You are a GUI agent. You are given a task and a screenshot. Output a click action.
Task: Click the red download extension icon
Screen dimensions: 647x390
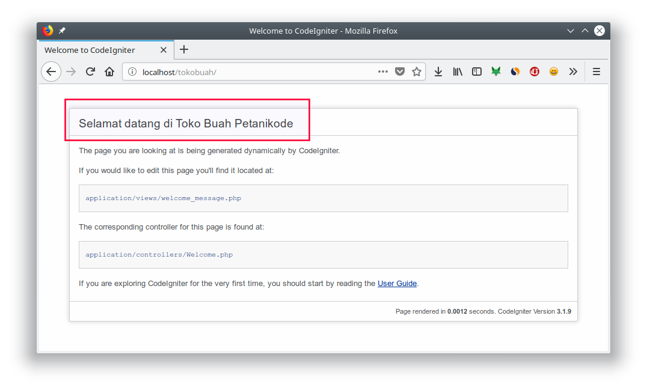(535, 72)
